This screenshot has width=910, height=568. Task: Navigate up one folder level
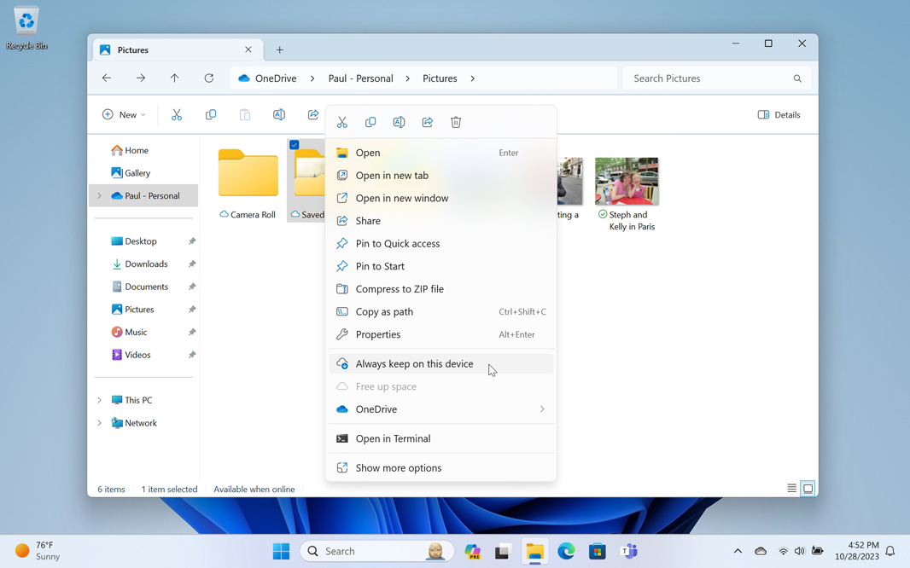(175, 78)
